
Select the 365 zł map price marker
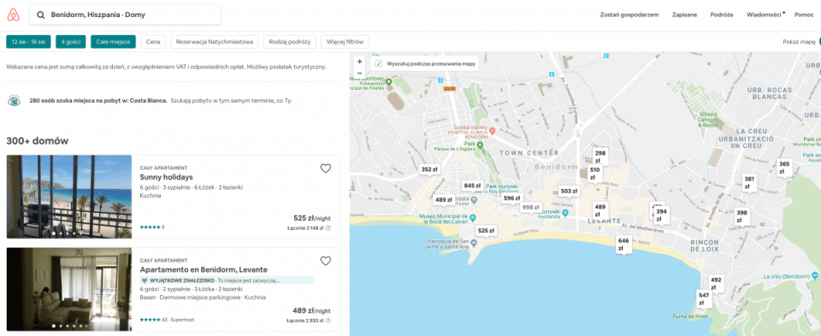(x=784, y=168)
